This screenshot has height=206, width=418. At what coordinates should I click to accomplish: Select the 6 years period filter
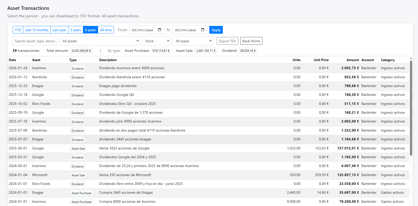[90, 30]
